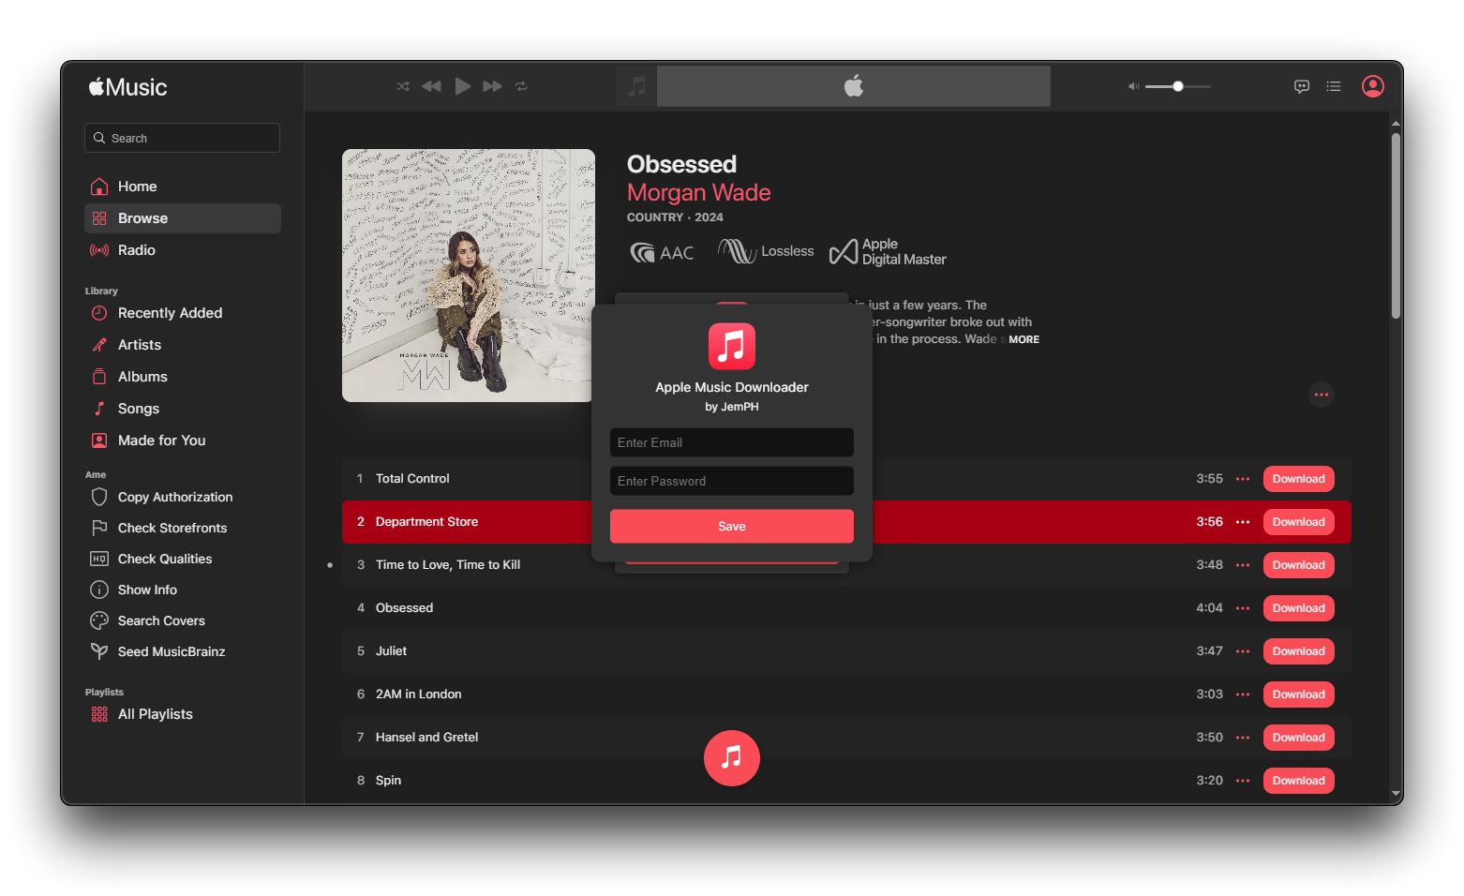Open Recently Added library
Image resolution: width=1464 pixels, height=896 pixels.
coord(183,313)
